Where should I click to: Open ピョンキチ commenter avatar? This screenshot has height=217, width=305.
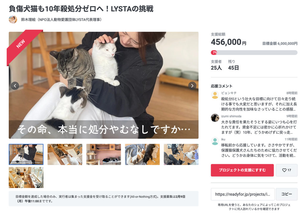pyautogui.click(x=215, y=95)
